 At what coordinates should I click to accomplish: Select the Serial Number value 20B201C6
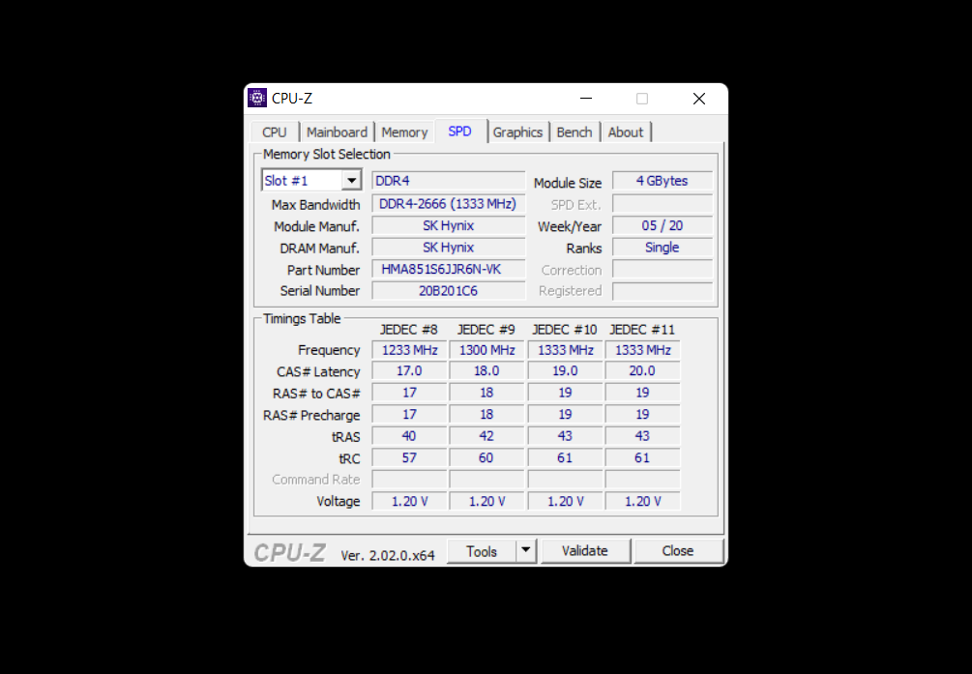point(448,290)
